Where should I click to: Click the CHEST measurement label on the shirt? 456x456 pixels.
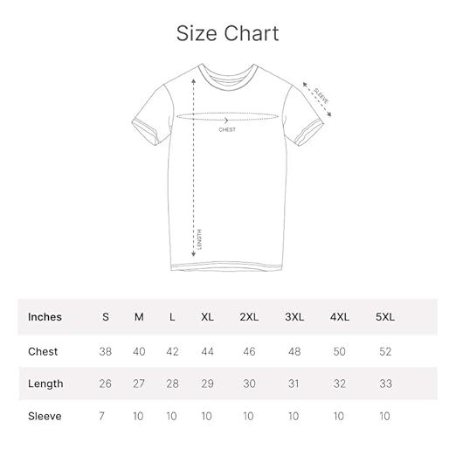click(x=227, y=129)
